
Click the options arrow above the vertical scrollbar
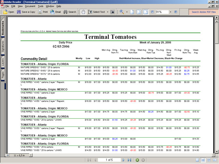click(217, 17)
